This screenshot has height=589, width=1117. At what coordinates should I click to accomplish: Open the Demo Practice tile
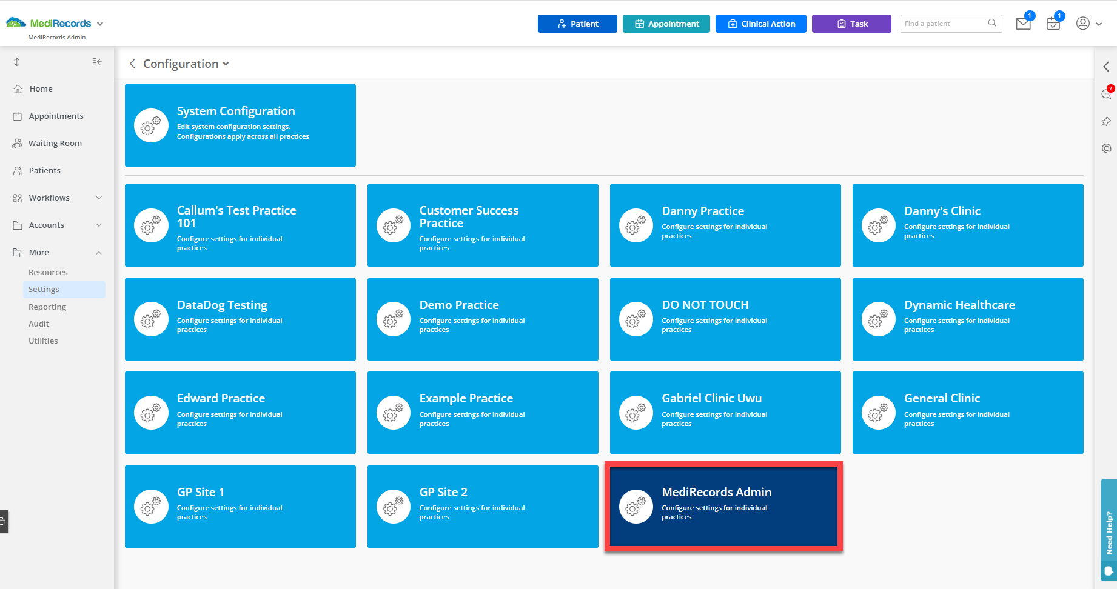point(483,319)
